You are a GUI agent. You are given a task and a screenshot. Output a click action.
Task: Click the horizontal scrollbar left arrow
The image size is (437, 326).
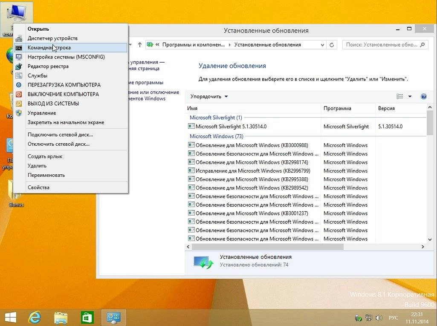tap(188, 247)
